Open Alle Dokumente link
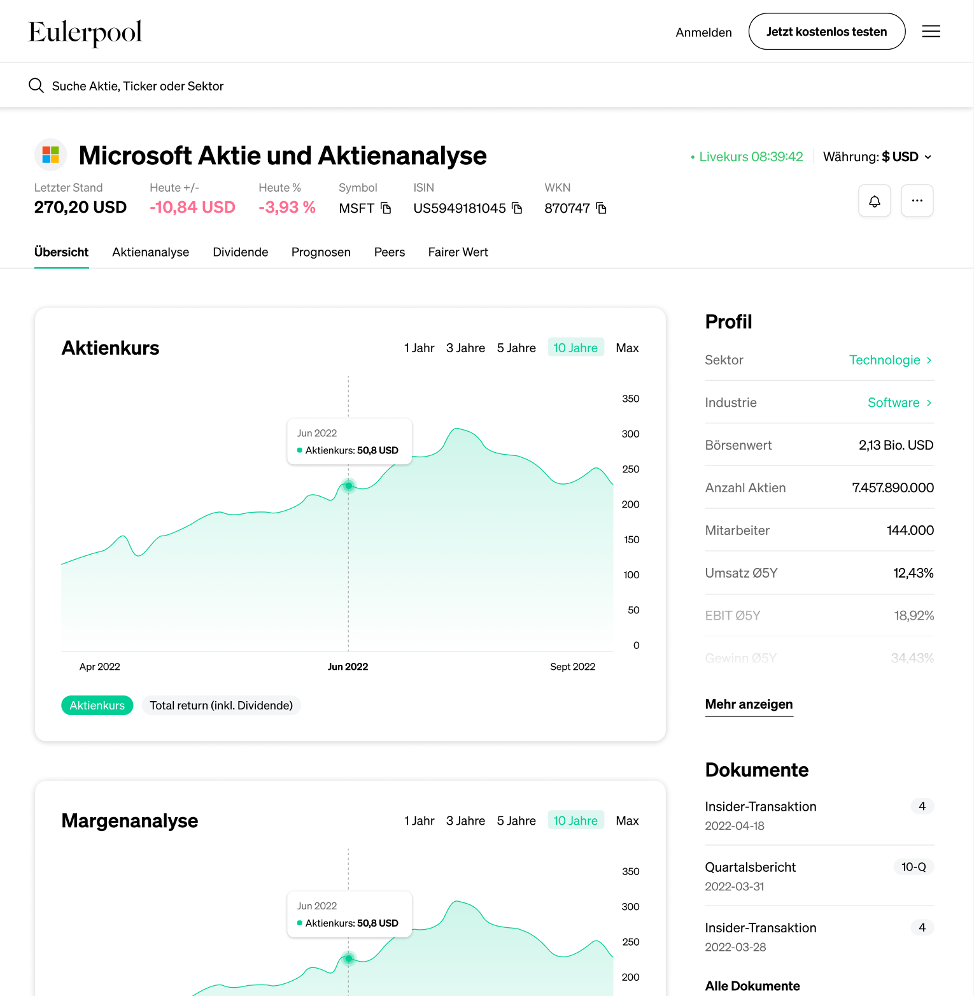 (x=752, y=986)
